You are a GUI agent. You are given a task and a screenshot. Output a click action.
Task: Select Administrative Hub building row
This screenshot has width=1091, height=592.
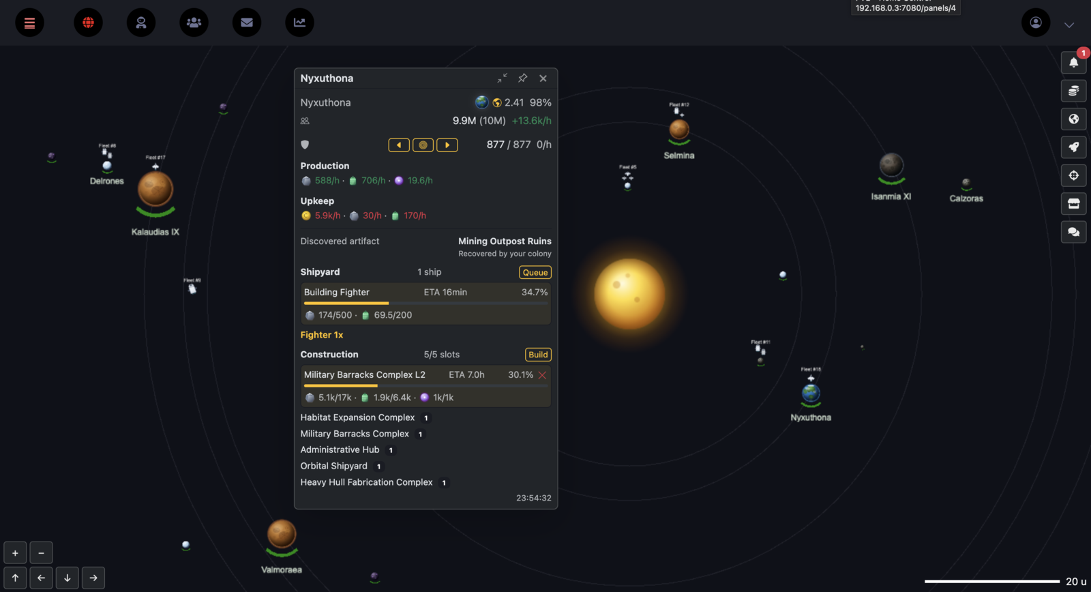(x=348, y=450)
